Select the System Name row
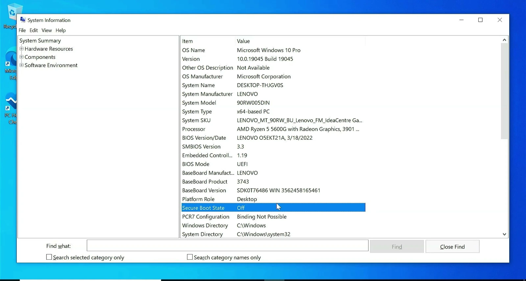 coord(274,85)
